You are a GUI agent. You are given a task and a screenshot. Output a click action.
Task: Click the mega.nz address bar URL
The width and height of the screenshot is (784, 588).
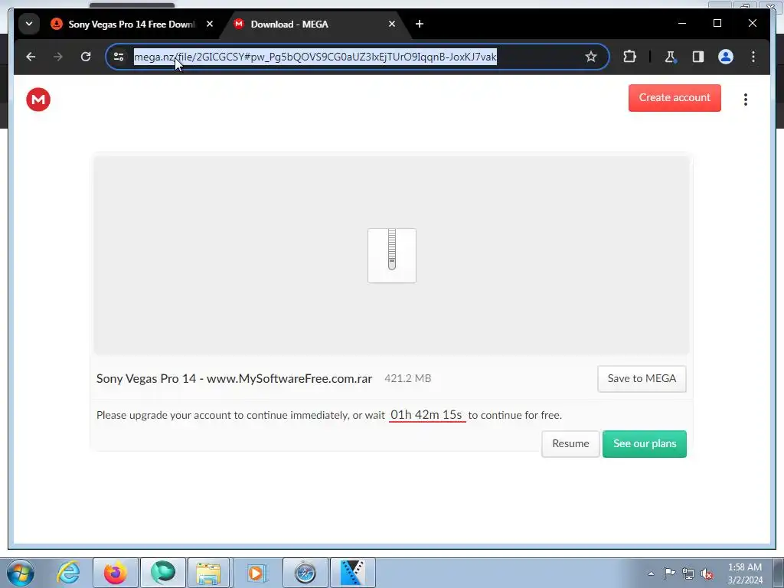(315, 57)
